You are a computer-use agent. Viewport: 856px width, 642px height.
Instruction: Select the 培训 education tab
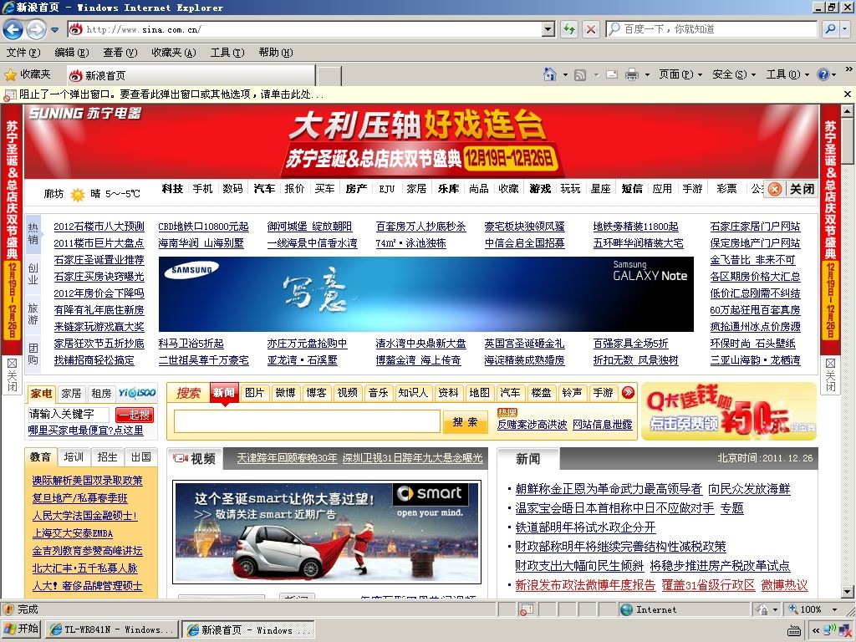(x=74, y=457)
